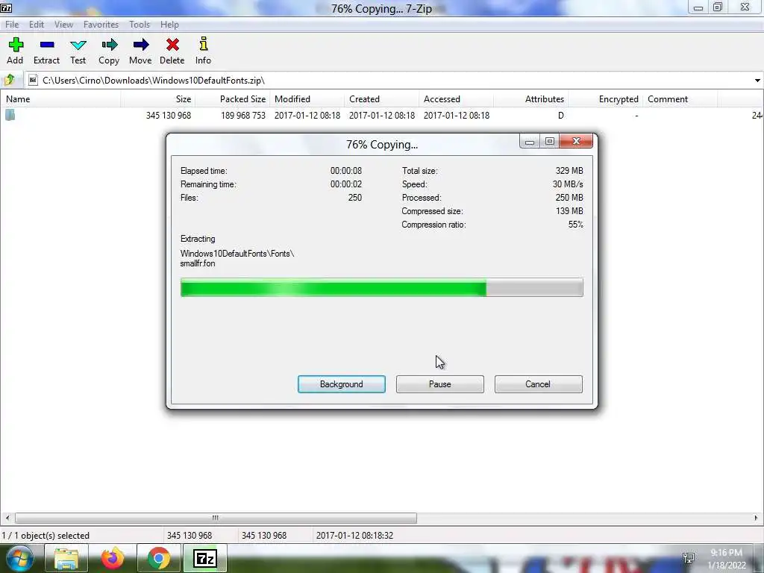Click the network tray icon
The width and height of the screenshot is (764, 573).
(x=689, y=558)
